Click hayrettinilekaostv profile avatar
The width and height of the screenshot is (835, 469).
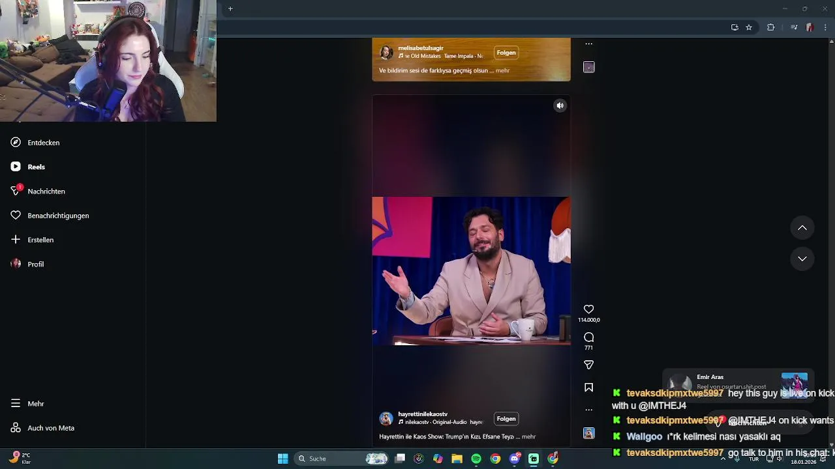pos(386,419)
